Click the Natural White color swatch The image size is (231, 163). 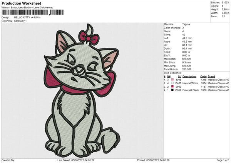click(x=172, y=83)
